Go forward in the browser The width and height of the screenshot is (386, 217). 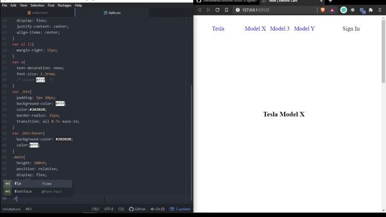(208, 10)
